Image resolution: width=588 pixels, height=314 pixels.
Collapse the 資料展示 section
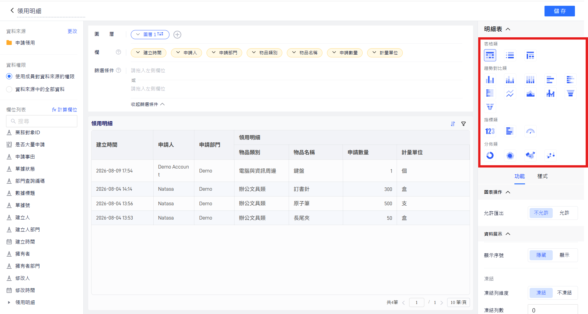(x=508, y=234)
